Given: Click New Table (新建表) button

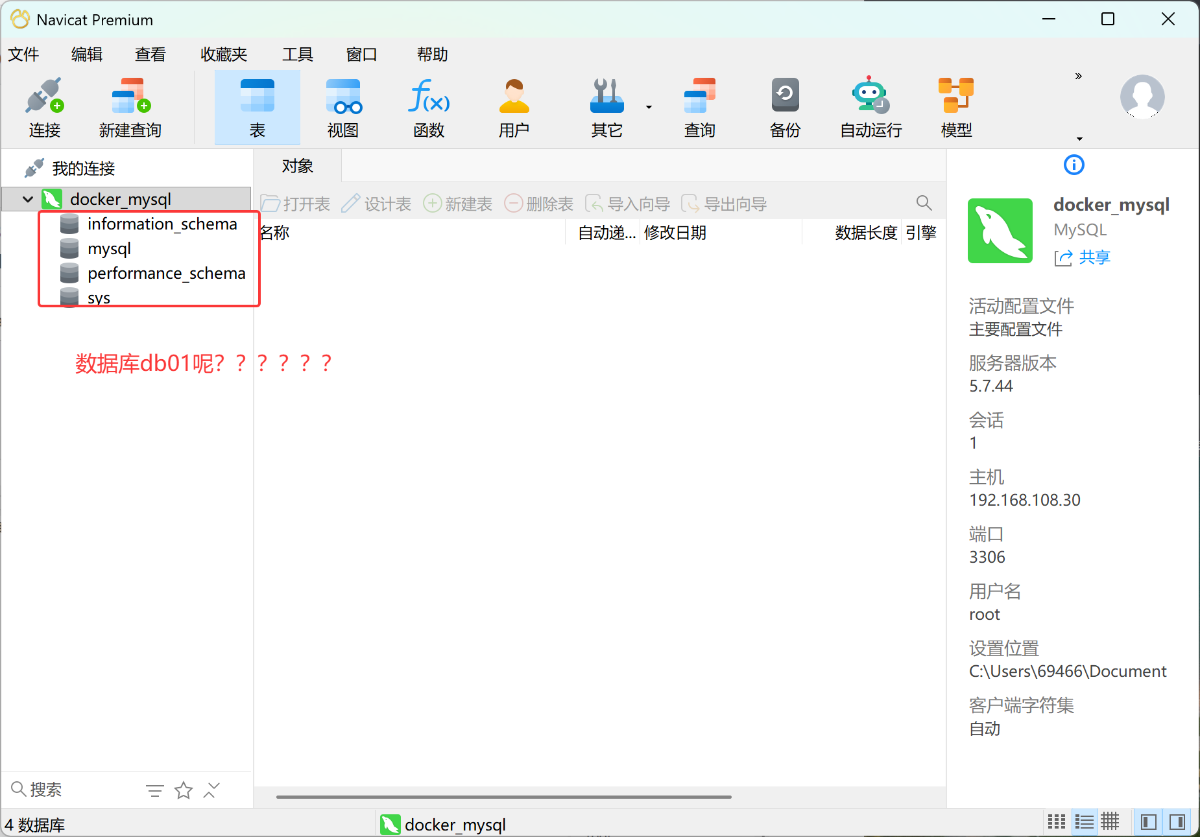Looking at the screenshot, I should tap(458, 204).
